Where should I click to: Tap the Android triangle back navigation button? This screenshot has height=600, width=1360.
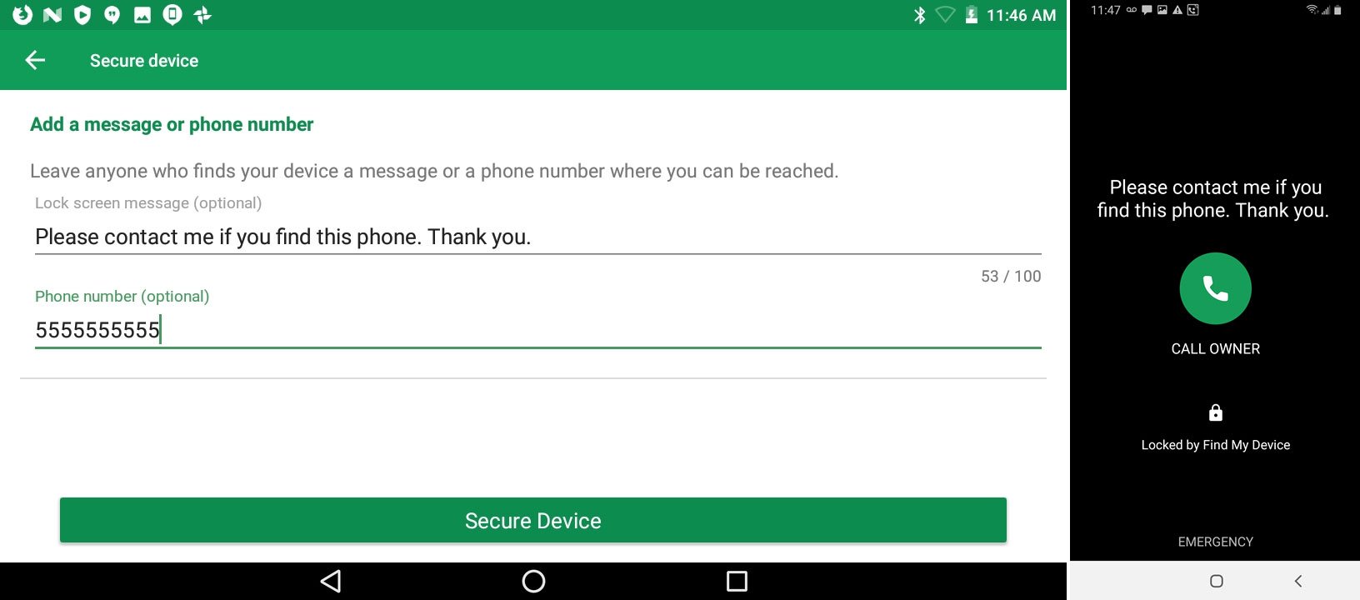coord(331,581)
